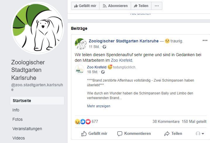Open Veranstaltungen in the sidebar

[27, 129]
